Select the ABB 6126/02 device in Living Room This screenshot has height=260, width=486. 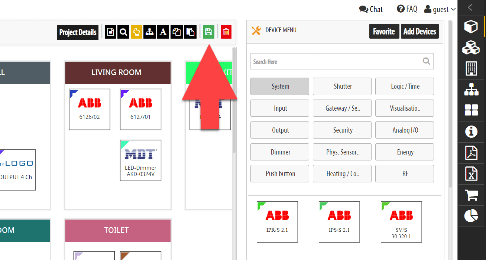[x=90, y=109]
